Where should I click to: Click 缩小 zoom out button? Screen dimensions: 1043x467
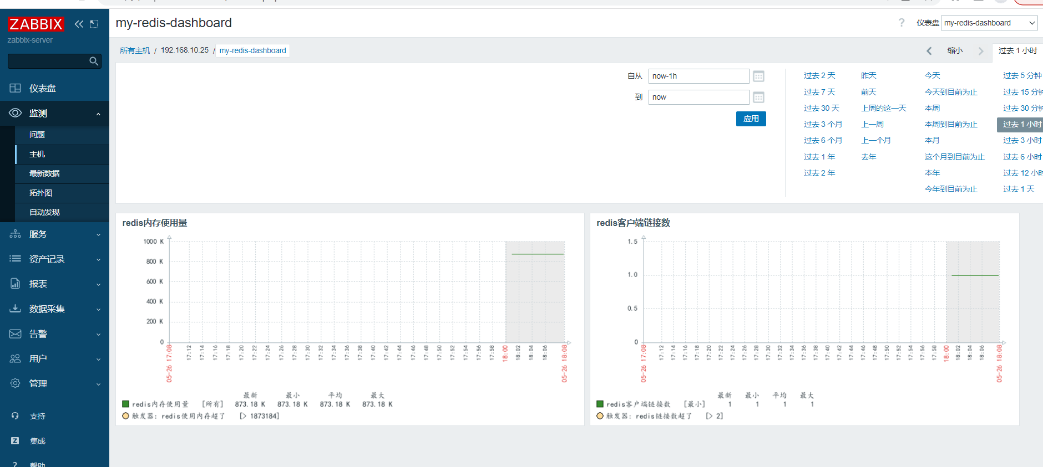coord(955,50)
